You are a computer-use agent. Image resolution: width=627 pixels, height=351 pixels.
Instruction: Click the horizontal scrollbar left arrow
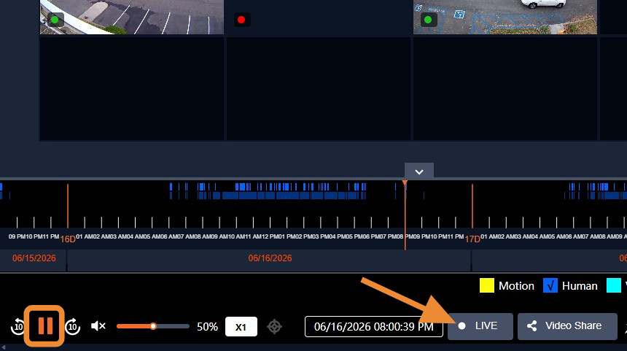pyautogui.click(x=3, y=347)
